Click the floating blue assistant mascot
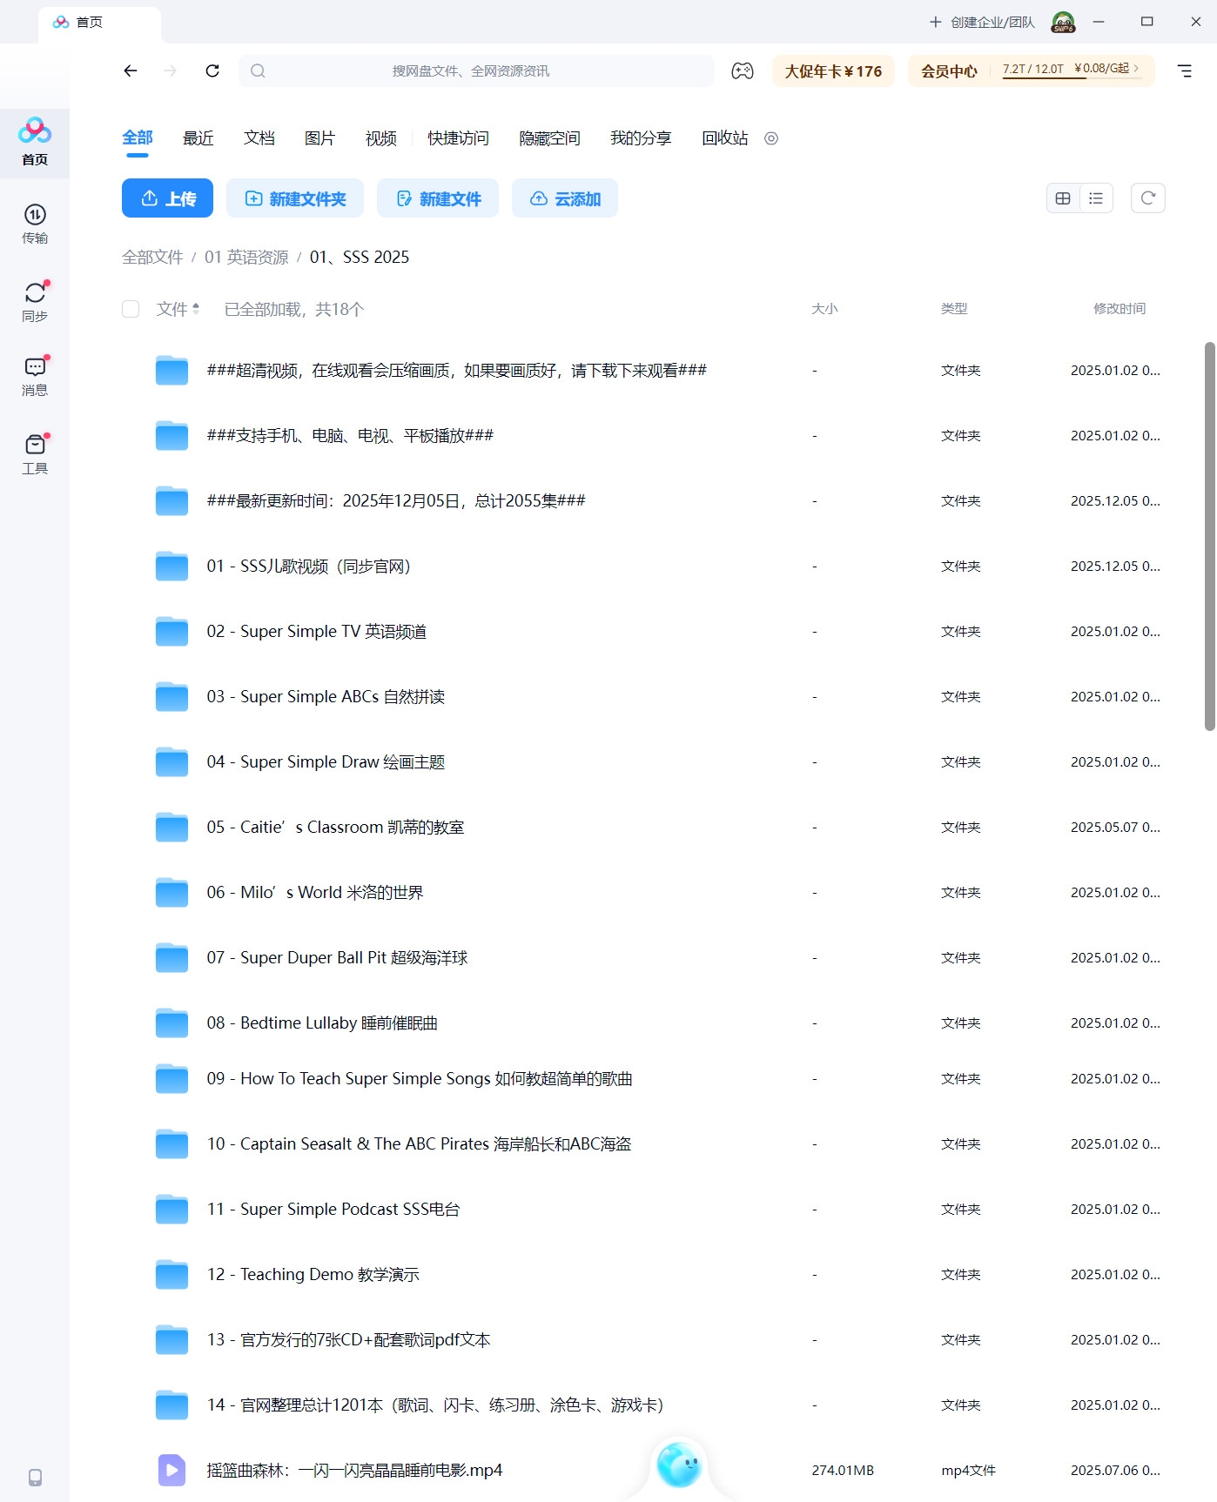 click(679, 1465)
